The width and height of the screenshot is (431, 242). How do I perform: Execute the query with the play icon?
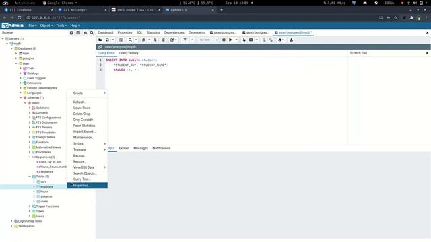[x=230, y=40]
